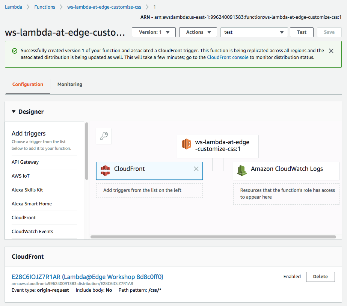Select the ws-lambda-at-edge-customize-css:1 function box
The width and height of the screenshot is (347, 306).
(218, 146)
